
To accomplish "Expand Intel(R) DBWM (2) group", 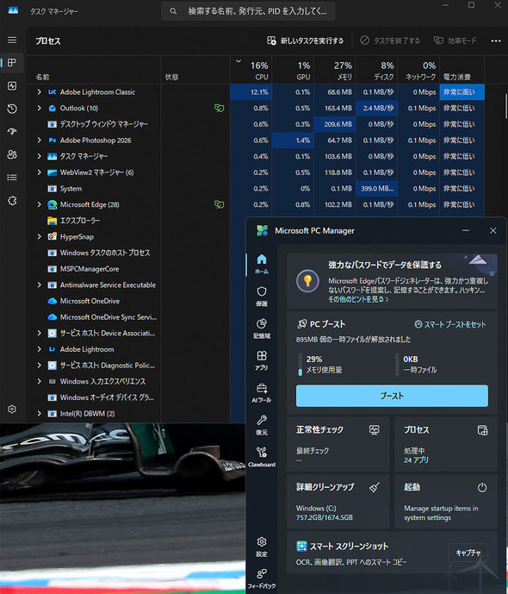I will tap(39, 414).
